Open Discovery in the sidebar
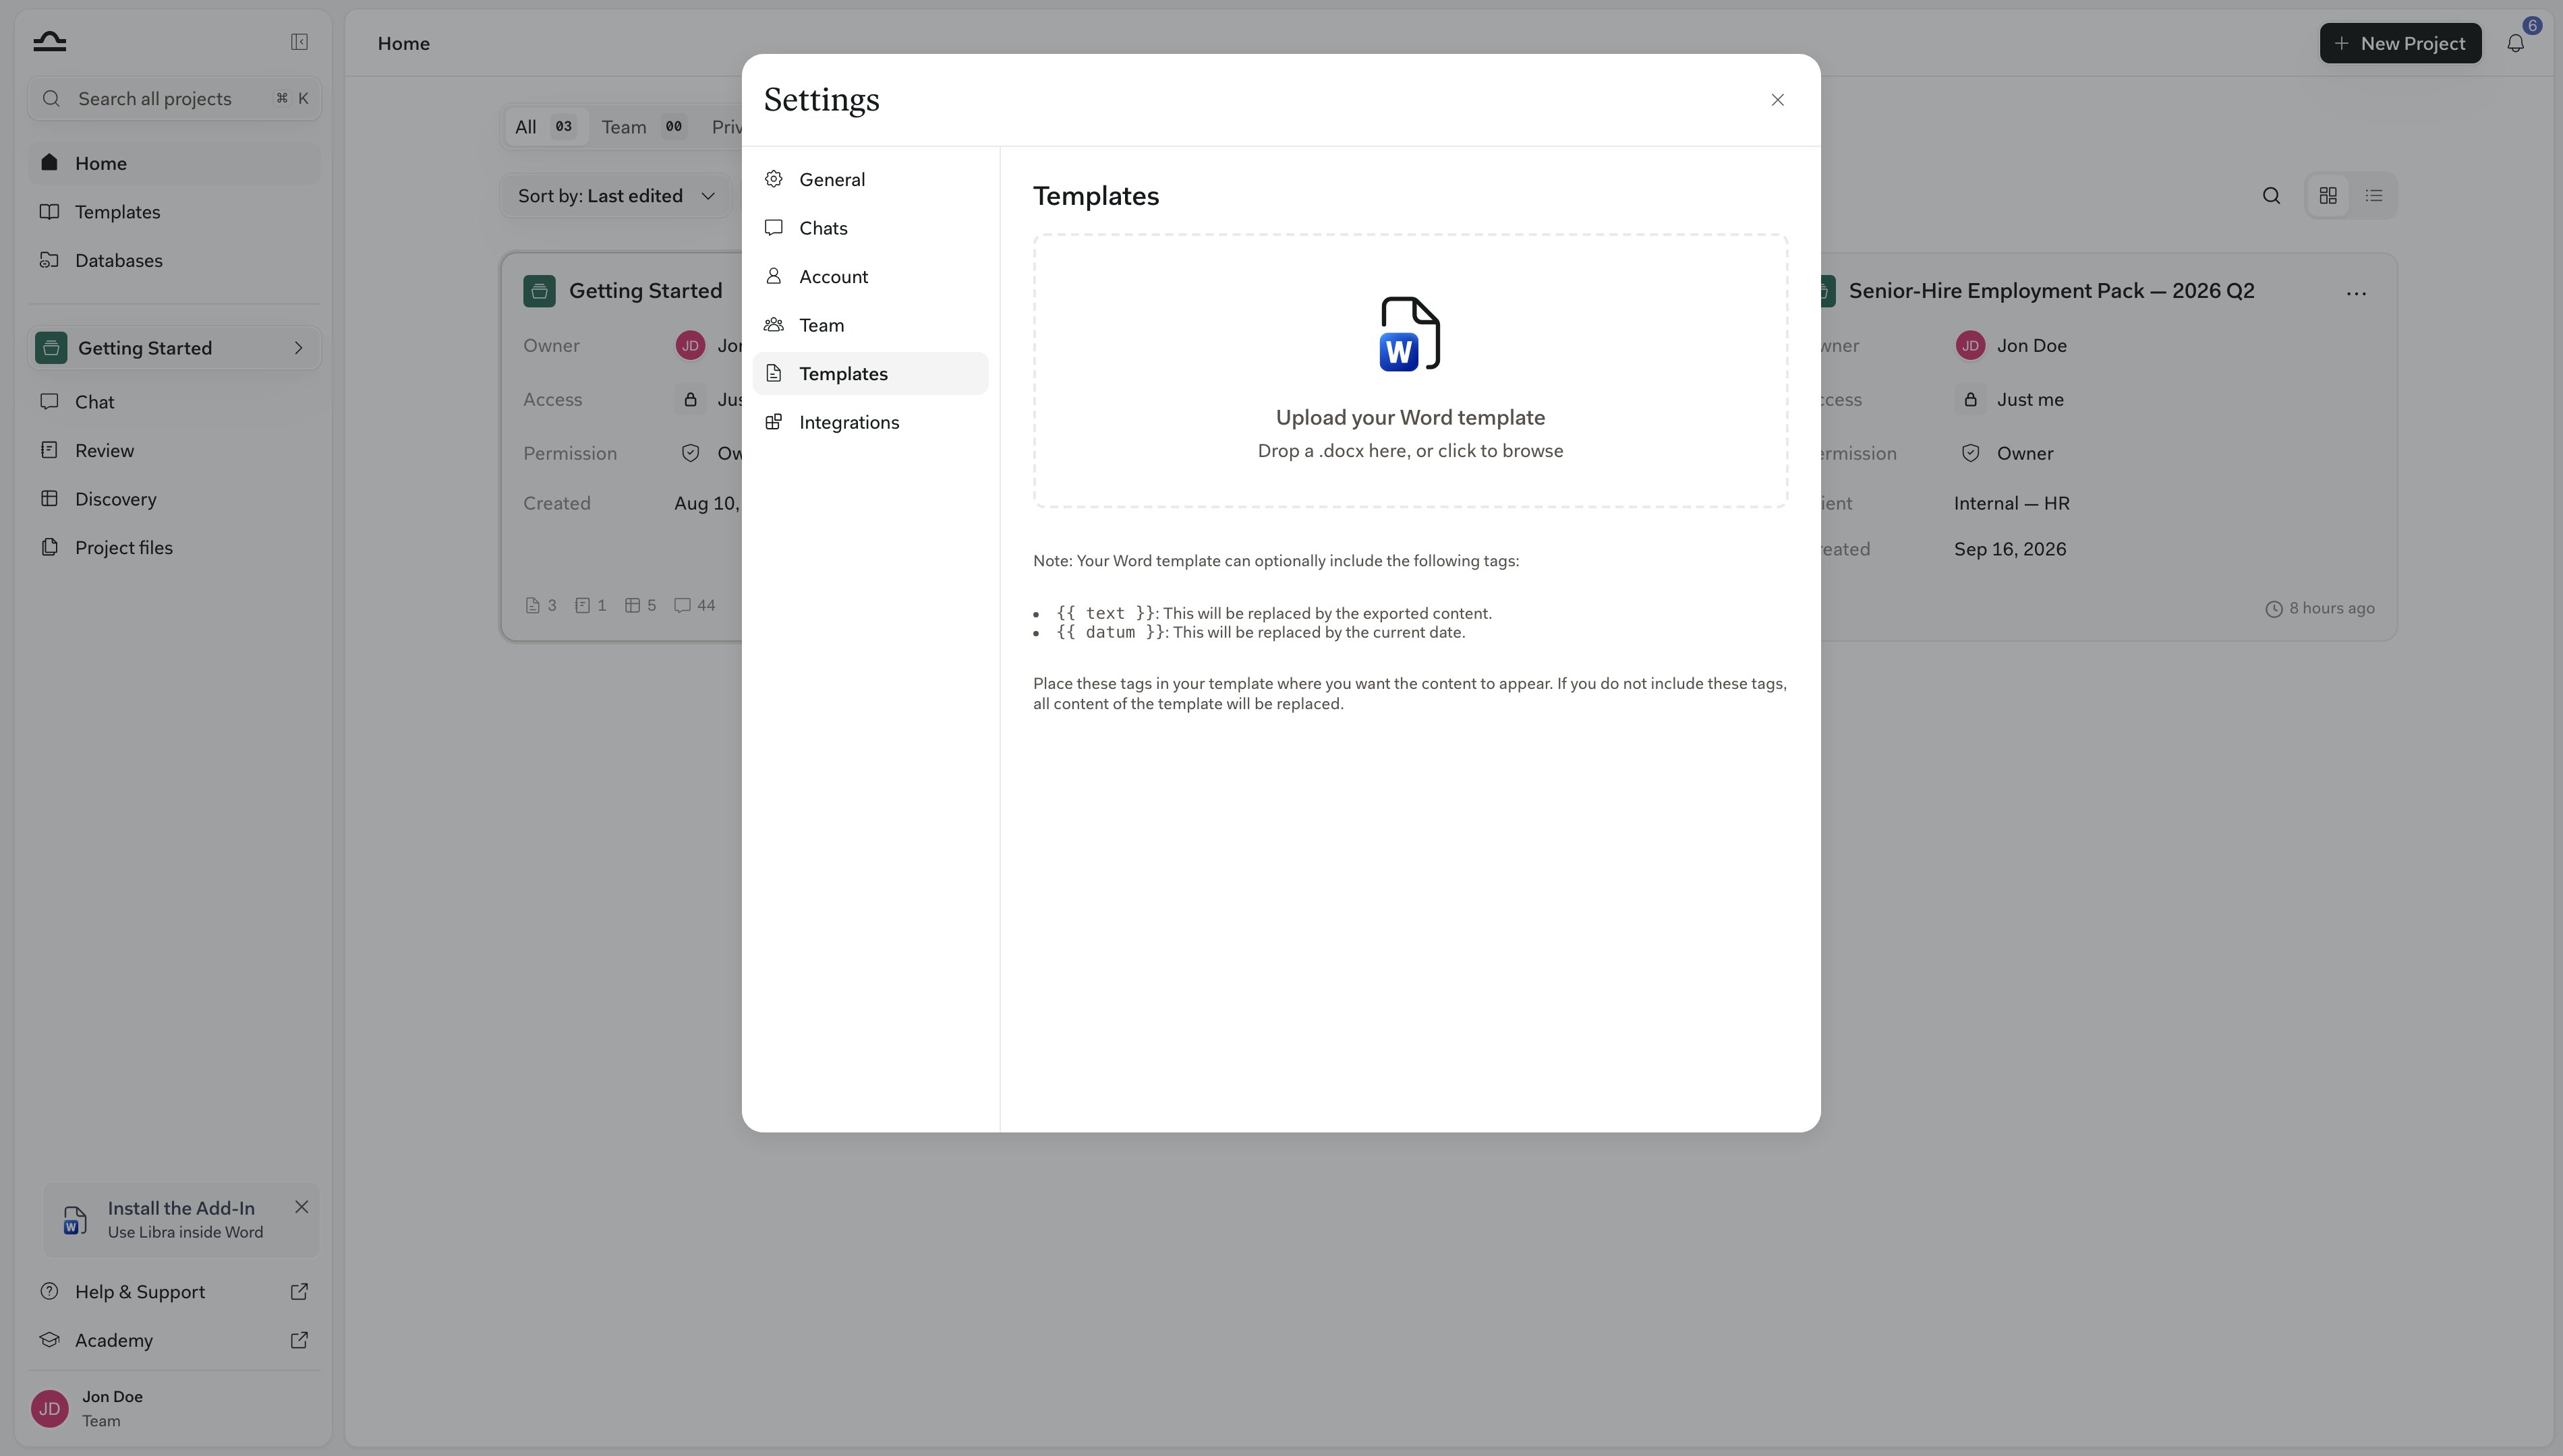 (x=174, y=499)
